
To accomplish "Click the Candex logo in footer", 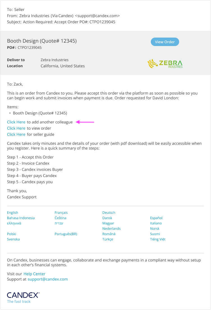I will [x=23, y=295].
